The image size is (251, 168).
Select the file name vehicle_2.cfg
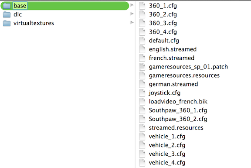coord(167,145)
